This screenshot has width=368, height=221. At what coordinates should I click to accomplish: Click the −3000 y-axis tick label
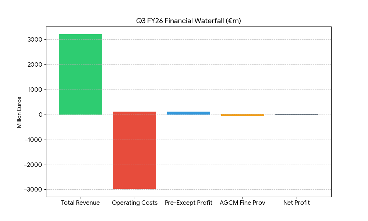33,190
